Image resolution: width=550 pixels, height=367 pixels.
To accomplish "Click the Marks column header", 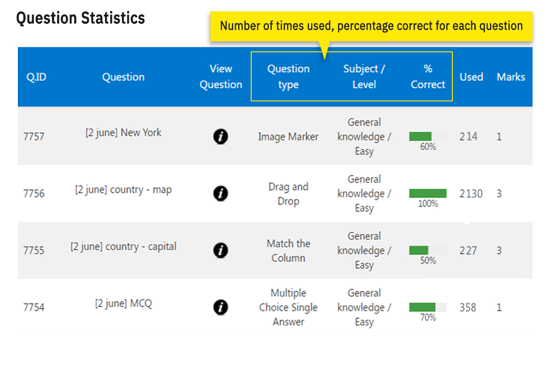I will (x=511, y=77).
